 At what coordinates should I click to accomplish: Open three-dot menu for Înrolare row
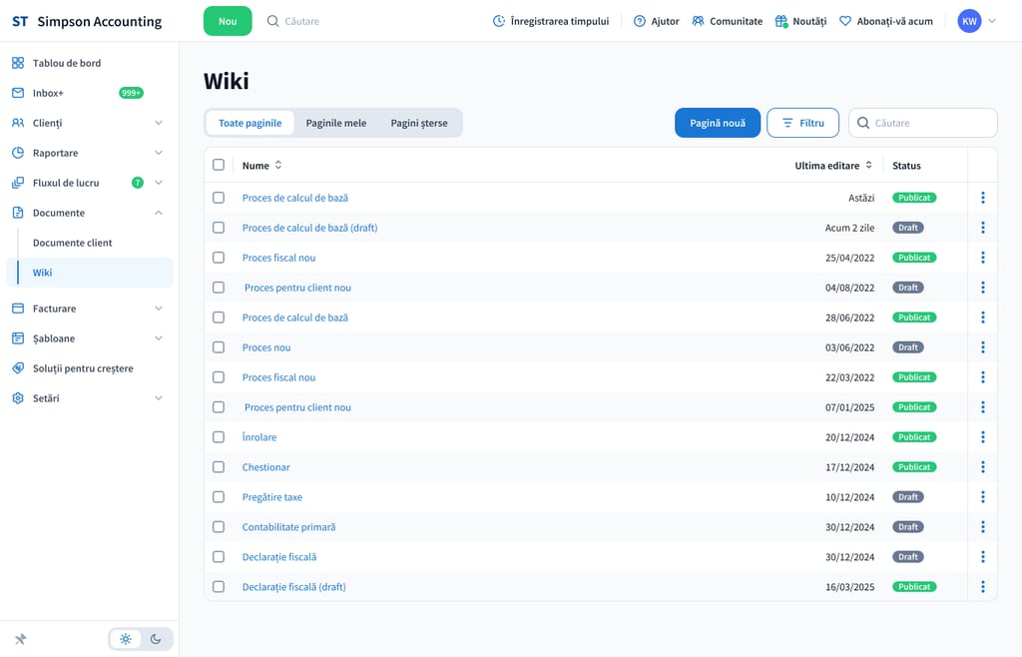(x=983, y=437)
